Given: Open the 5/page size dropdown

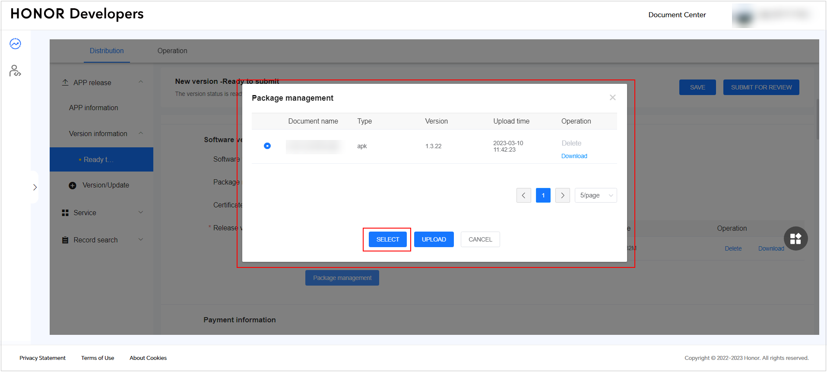Looking at the screenshot, I should 596,195.
